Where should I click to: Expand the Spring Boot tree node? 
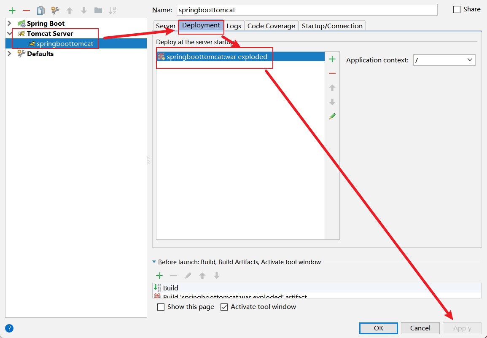9,23
